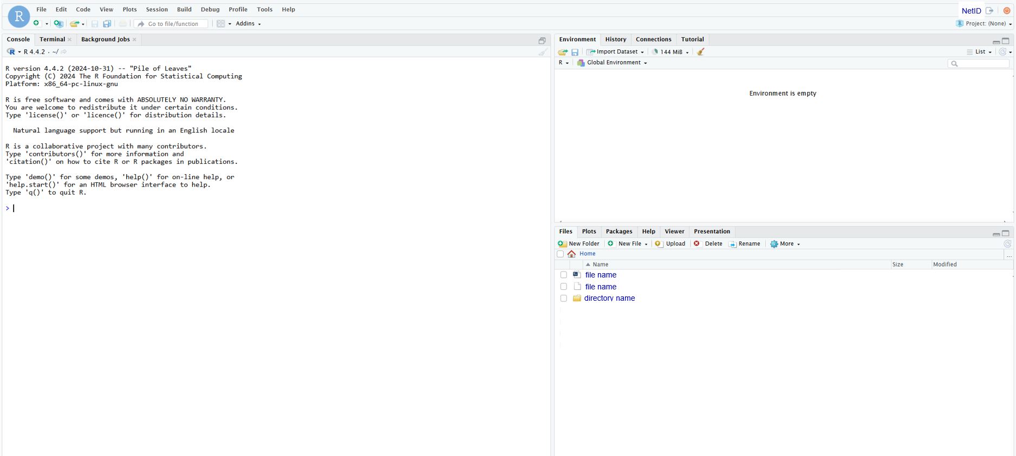
Task: Open the Project: (None) dropdown
Action: click(984, 24)
